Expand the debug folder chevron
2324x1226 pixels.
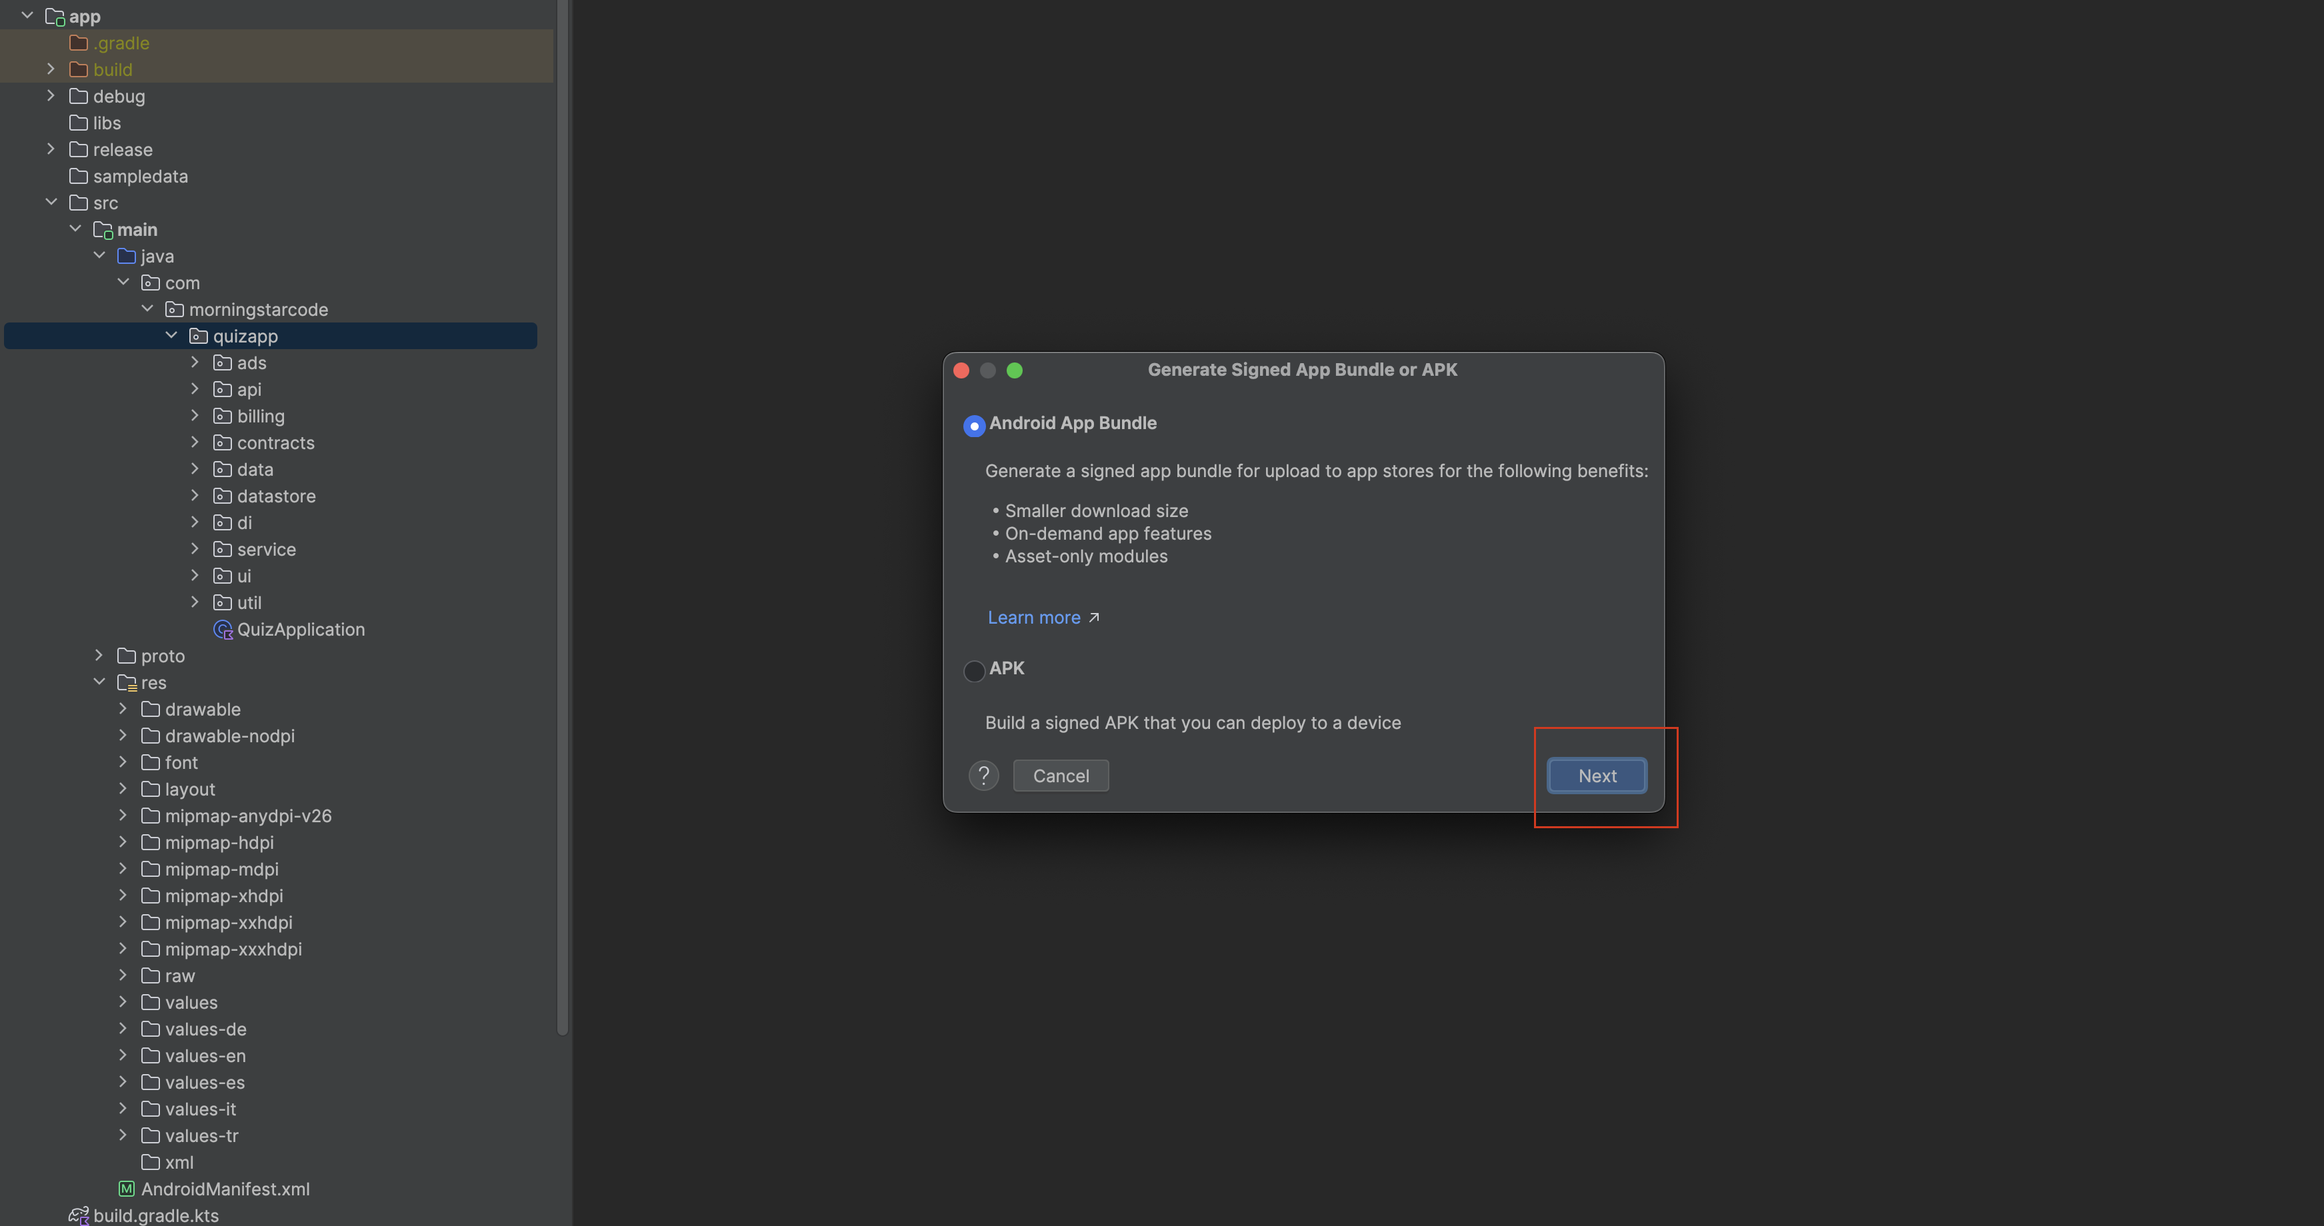[x=51, y=95]
